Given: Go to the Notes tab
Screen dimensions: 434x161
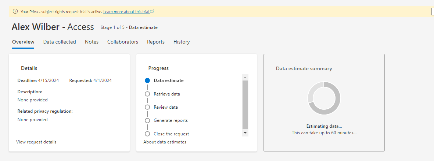Looking at the screenshot, I should coord(92,42).
